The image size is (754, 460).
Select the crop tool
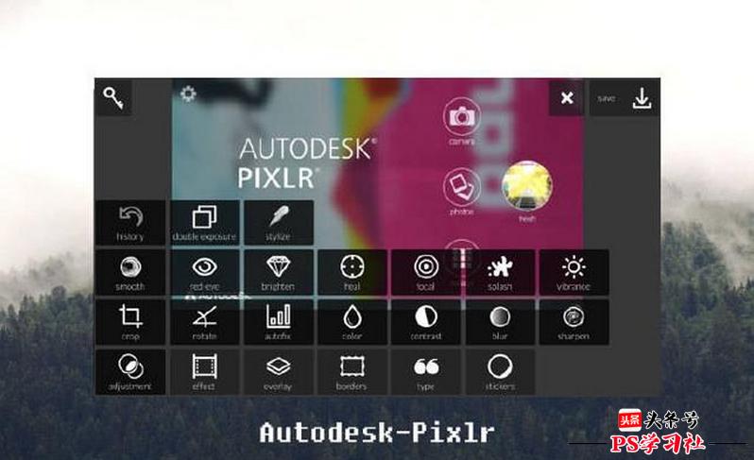coord(130,322)
